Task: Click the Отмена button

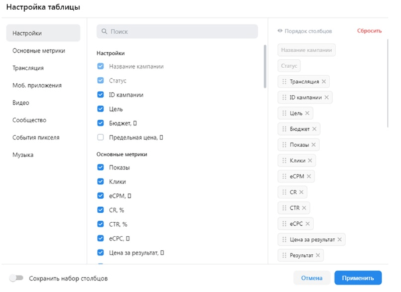Action: coord(311,278)
